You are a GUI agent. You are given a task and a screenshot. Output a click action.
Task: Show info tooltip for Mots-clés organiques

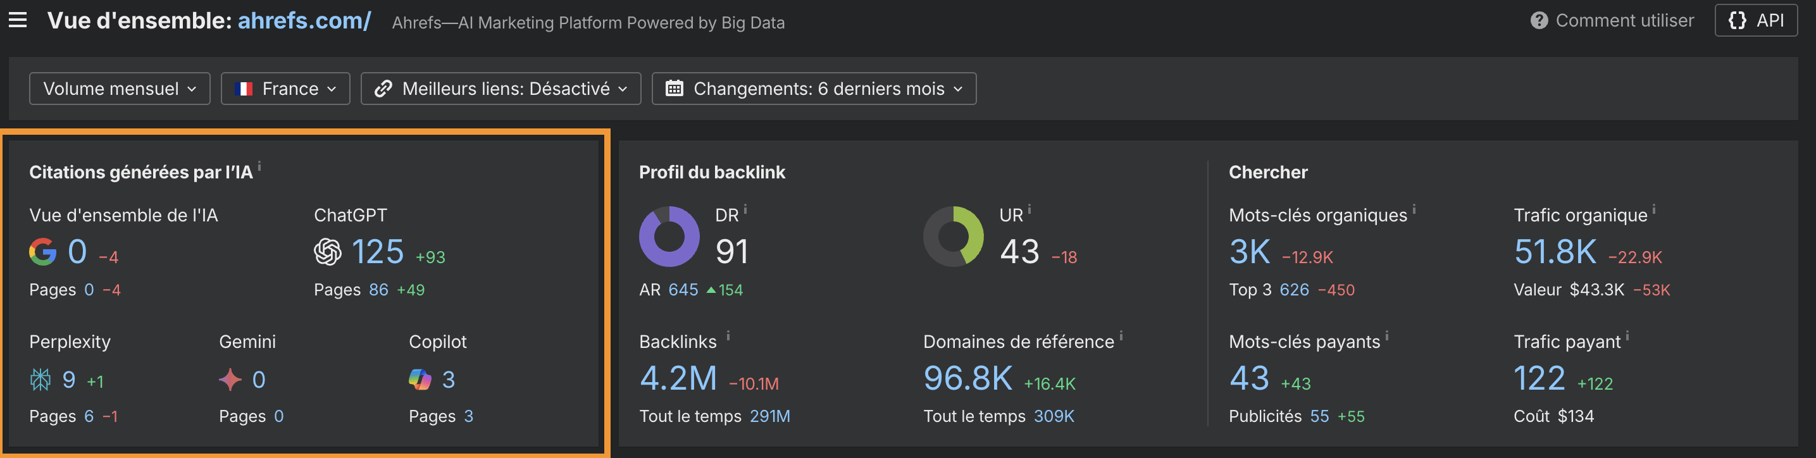(1414, 209)
